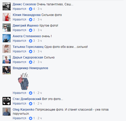The image size is (126, 121).
Task: Open Владимир Немерцалов's profile link
Action: tap(30, 68)
